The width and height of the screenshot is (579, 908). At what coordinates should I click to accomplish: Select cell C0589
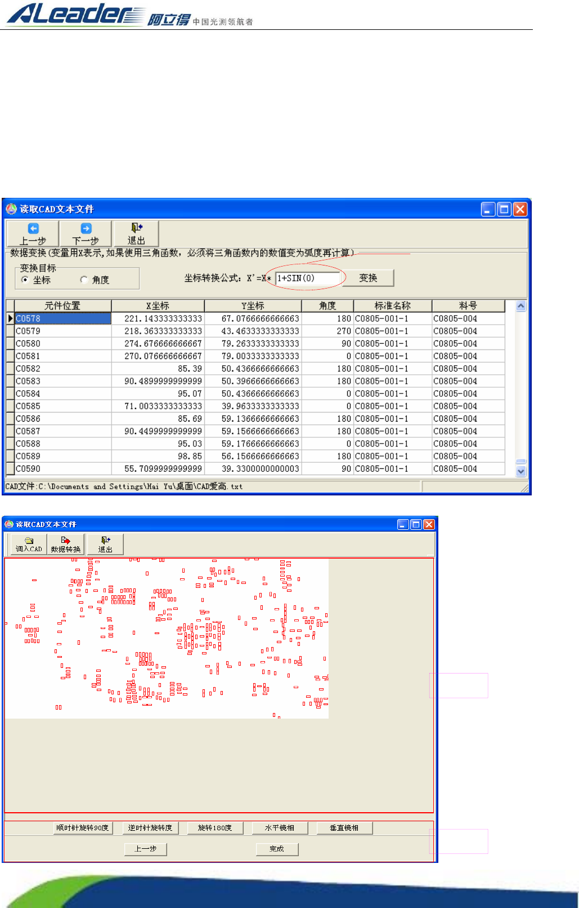[x=63, y=456]
